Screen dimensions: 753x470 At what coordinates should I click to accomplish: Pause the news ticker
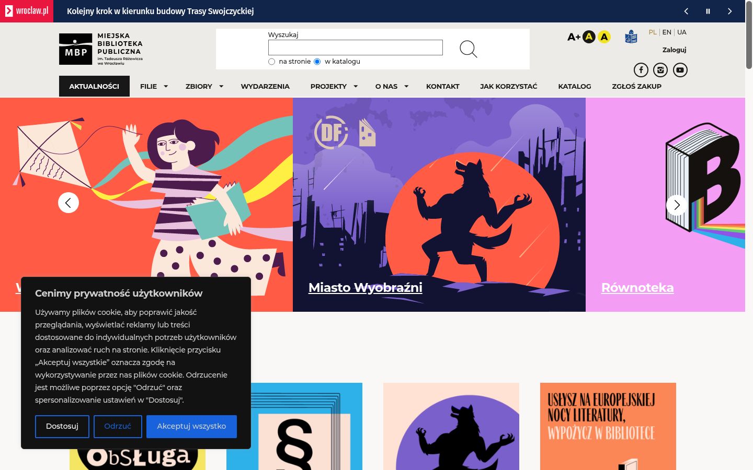pos(708,11)
